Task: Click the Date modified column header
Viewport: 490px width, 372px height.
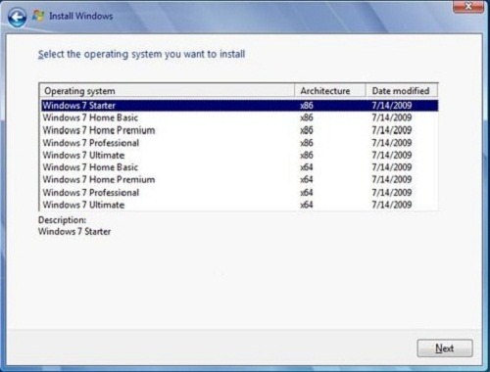Action: point(401,91)
